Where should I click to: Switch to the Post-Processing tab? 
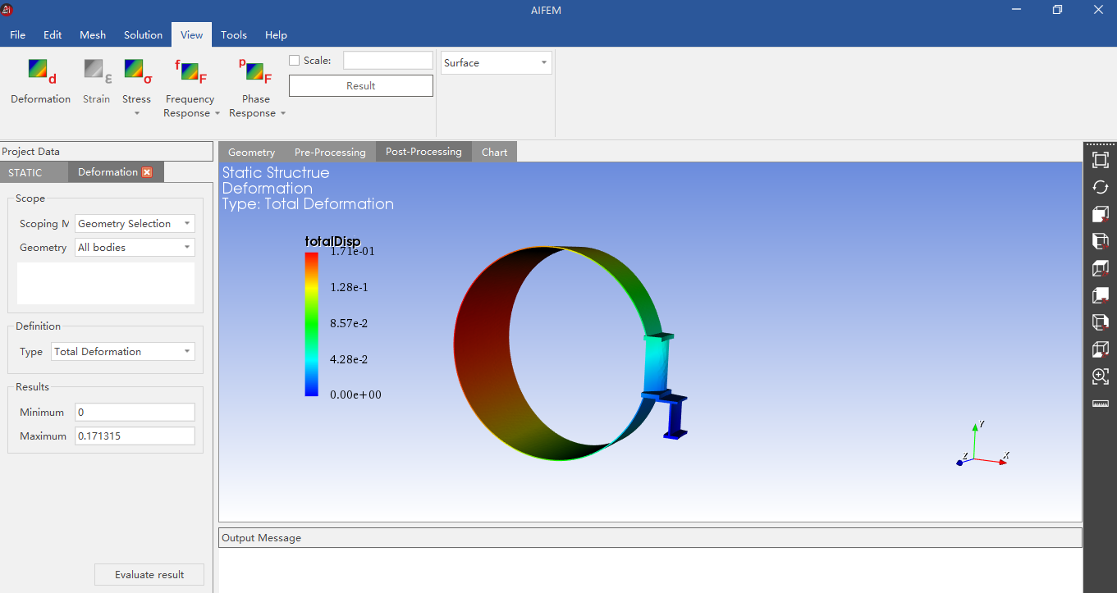[x=423, y=152]
